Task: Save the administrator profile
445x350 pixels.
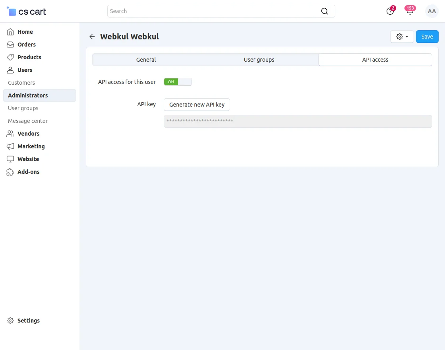Action: click(x=427, y=37)
